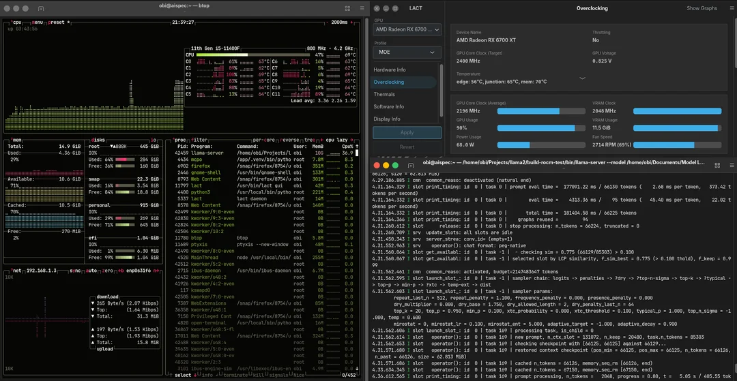The width and height of the screenshot is (737, 381).
Task: Click Revert button in LACT
Action: [x=407, y=147]
